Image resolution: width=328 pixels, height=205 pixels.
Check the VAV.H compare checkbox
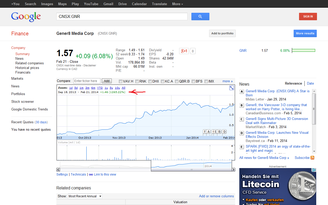(x=121, y=81)
